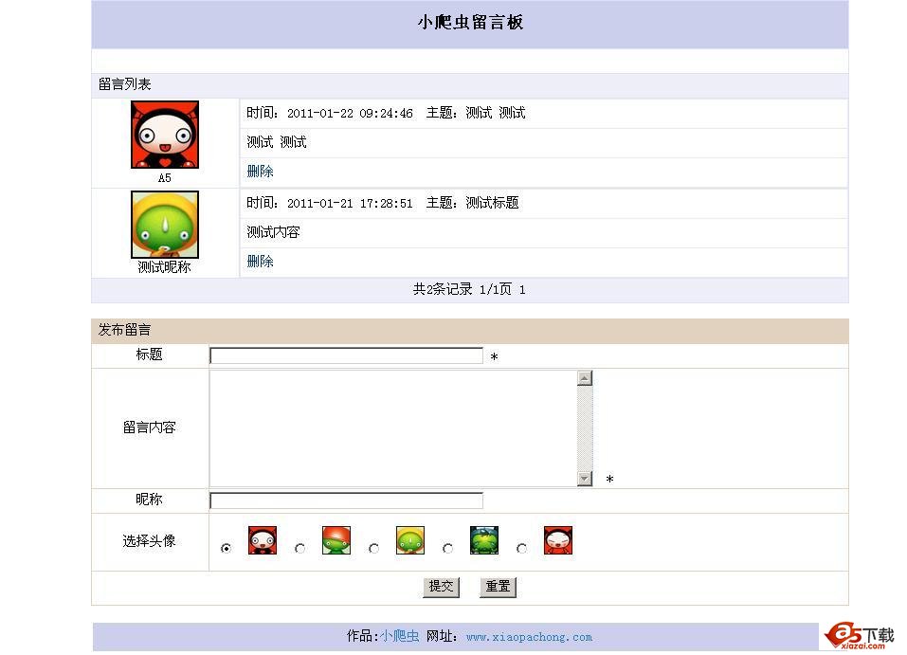The image size is (907, 655).
Task: Enable the second avatar radio button
Action: pyautogui.click(x=300, y=547)
